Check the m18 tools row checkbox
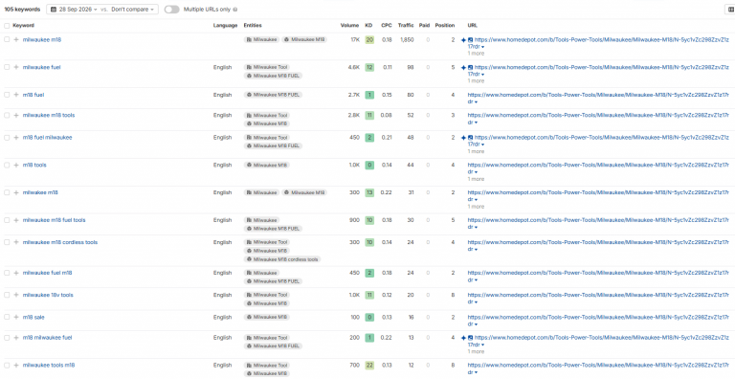This screenshot has height=379, width=735. 7,166
